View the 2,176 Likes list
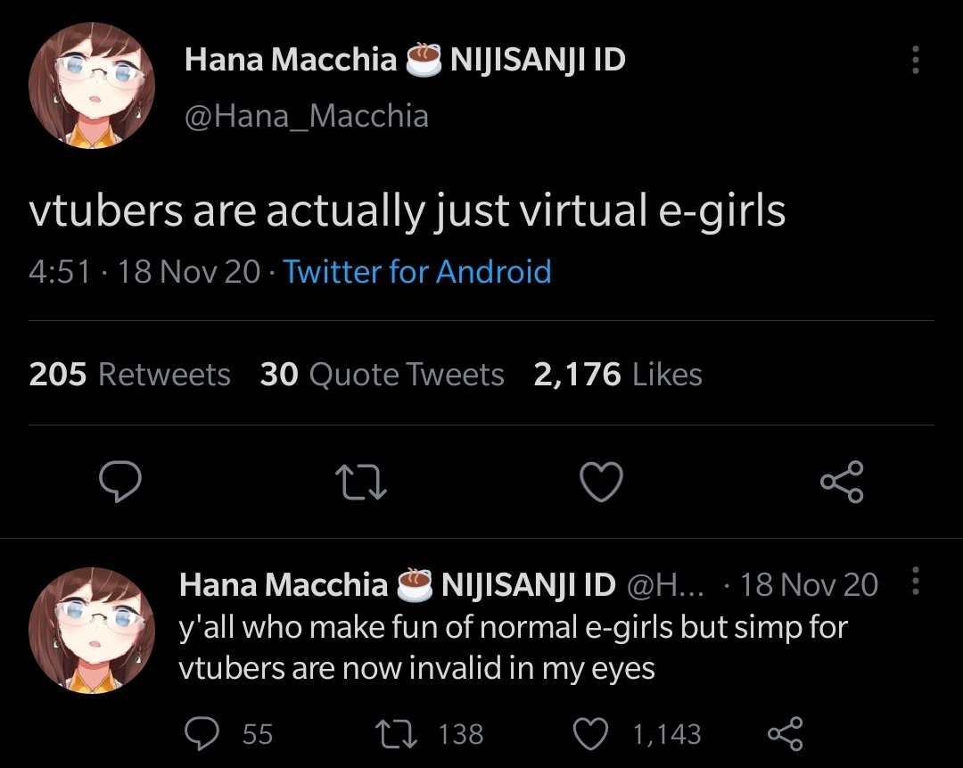The width and height of the screenshot is (963, 768). point(617,375)
